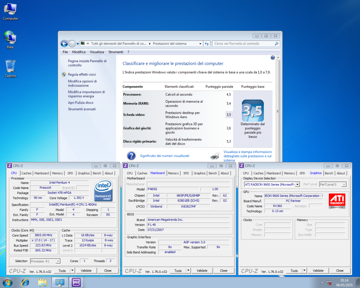Click the back navigation arrow in Control Panel

click(64, 44)
